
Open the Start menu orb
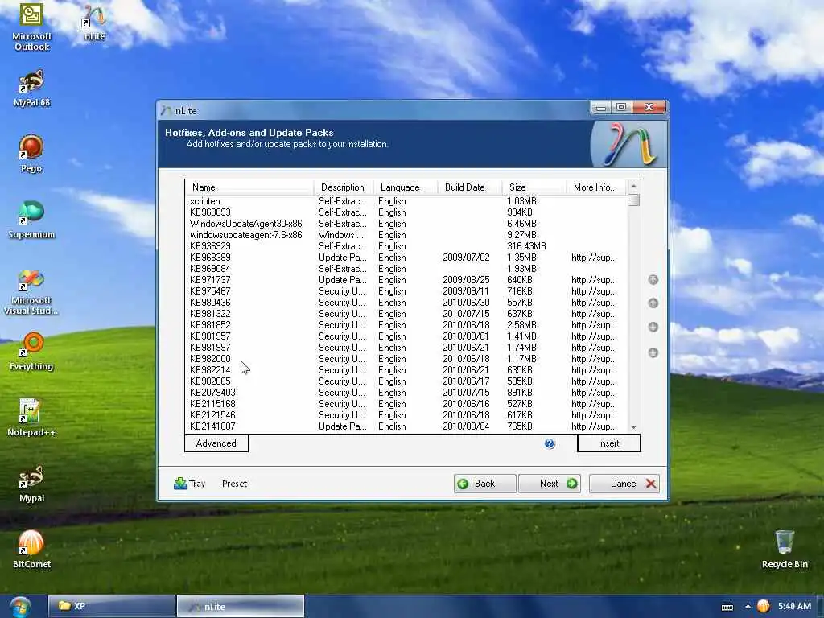click(20, 607)
